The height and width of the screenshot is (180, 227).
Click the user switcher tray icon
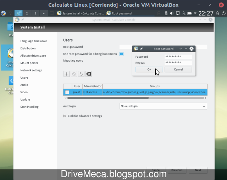[x=183, y=13]
